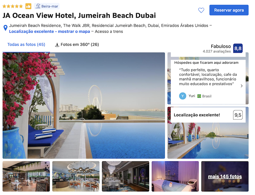Viewport: 255px width, 195px height.
Task: Click the blue map pin icon
Action: 5,28
